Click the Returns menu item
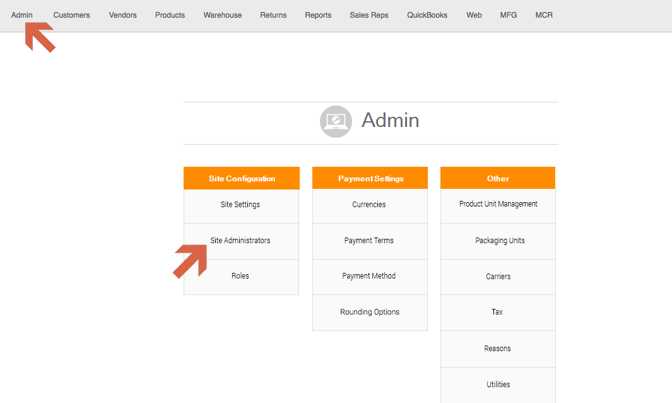 click(273, 15)
